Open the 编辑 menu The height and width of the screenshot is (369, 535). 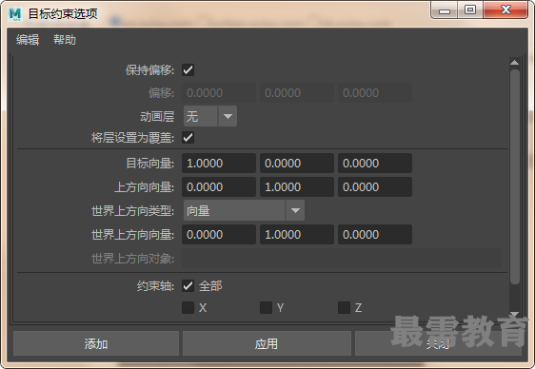[x=28, y=40]
